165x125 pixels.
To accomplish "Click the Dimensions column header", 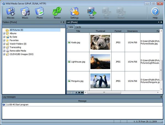I will [x=132, y=31].
